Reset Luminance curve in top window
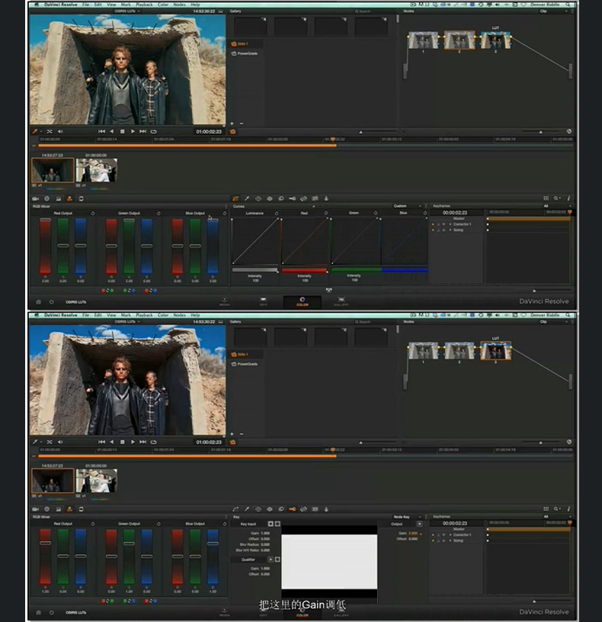Screen dimensions: 602x622 pos(277,213)
